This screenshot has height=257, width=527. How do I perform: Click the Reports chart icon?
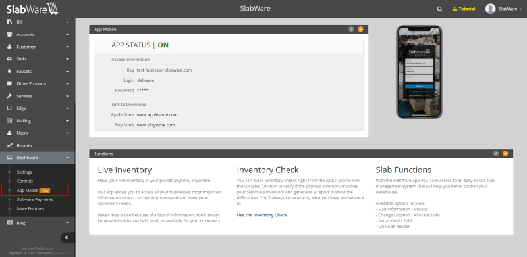pyautogui.click(x=10, y=145)
